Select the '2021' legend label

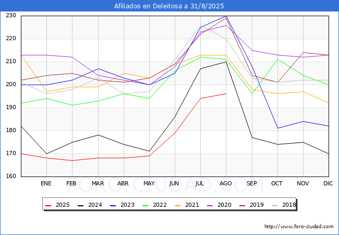[x=192, y=205]
